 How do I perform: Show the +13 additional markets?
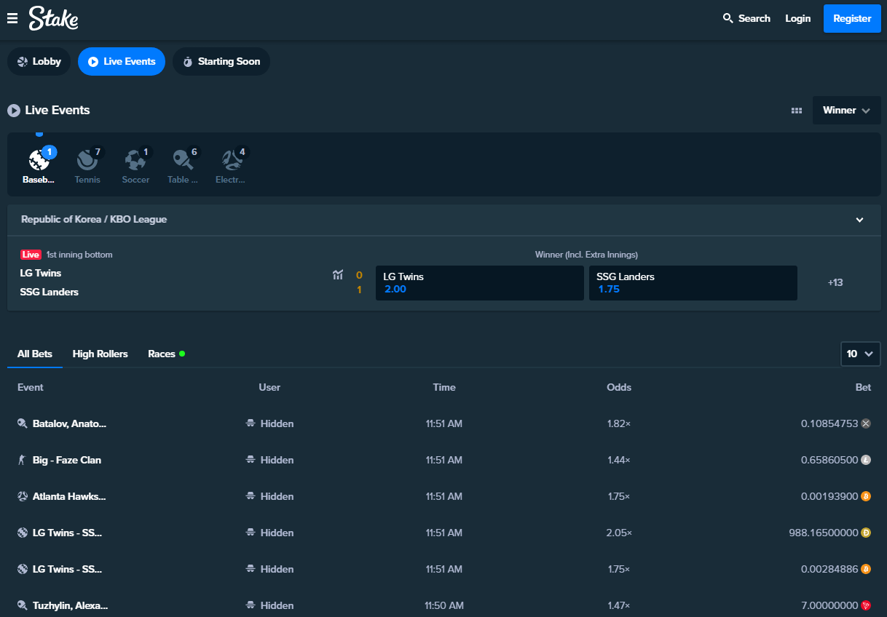coord(835,282)
